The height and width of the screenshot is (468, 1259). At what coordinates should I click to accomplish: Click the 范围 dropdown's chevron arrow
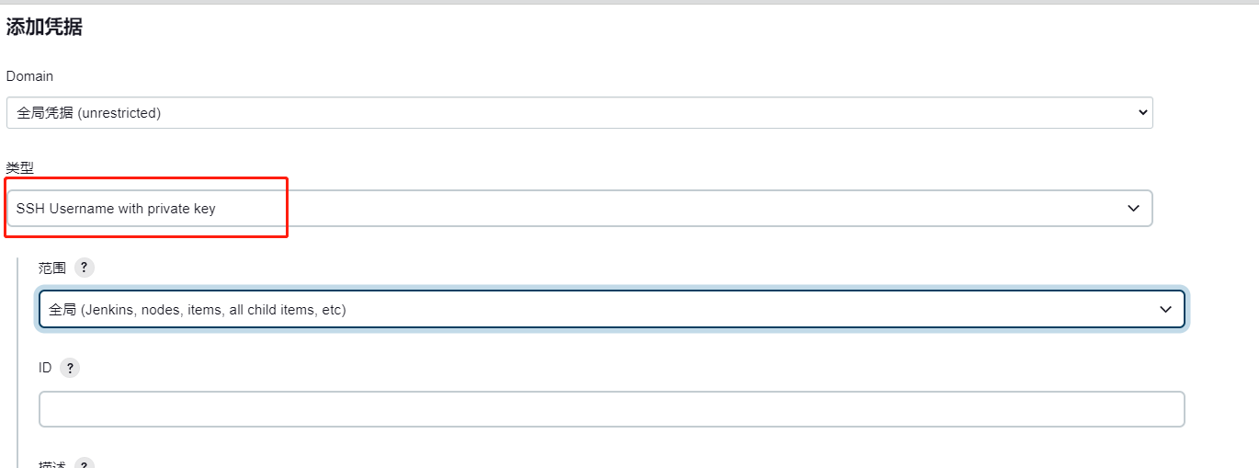1165,310
